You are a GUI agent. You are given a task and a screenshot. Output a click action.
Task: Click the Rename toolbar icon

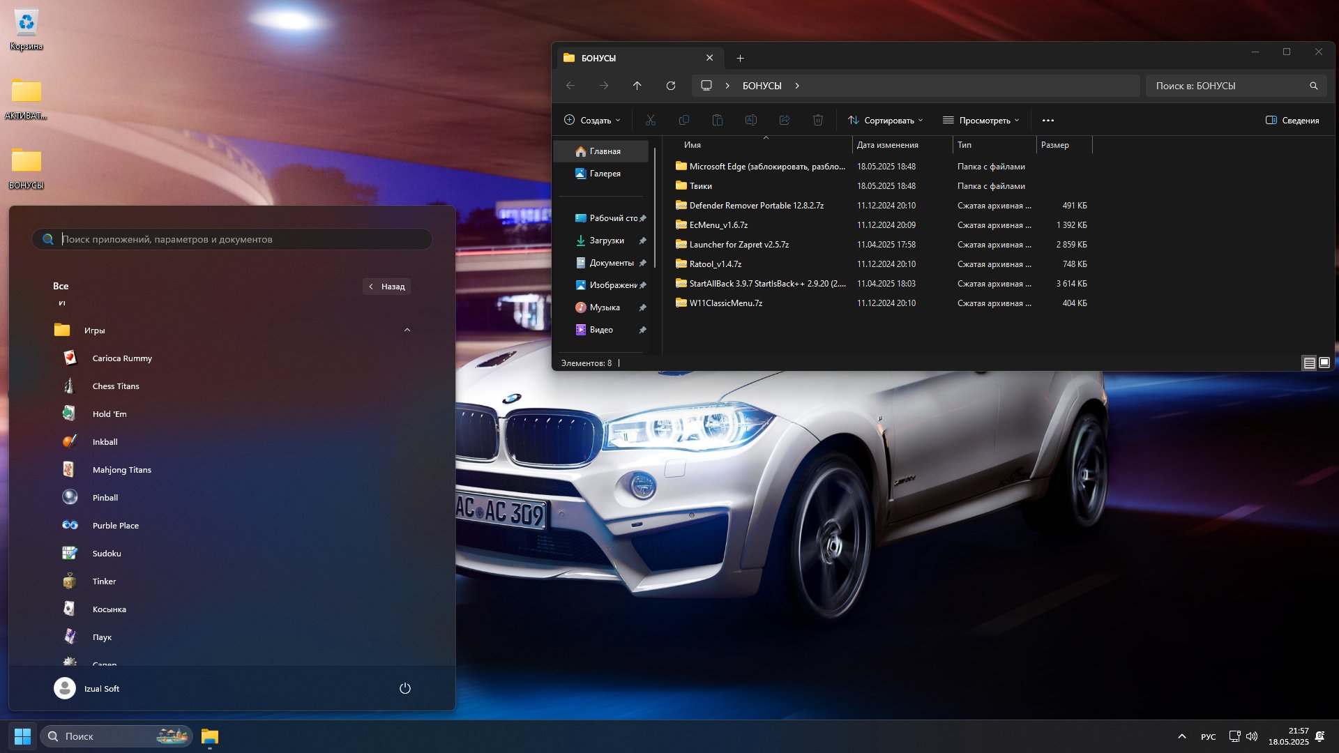(751, 120)
